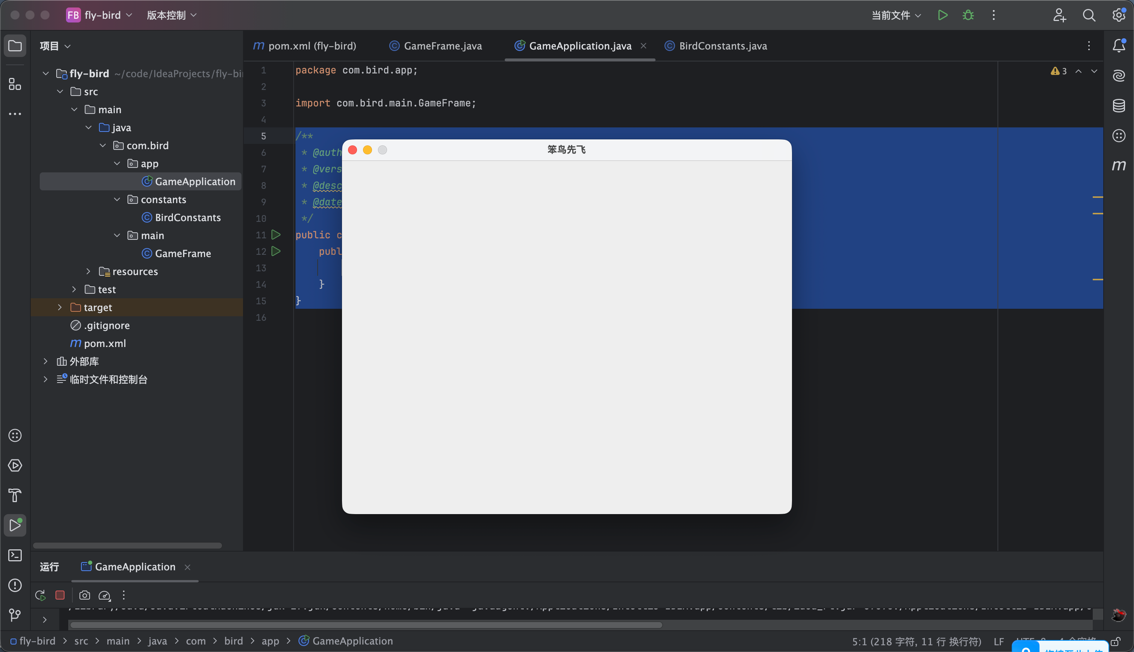1134x652 pixels.
Task: Run the current file with green play icon
Action: (x=943, y=15)
